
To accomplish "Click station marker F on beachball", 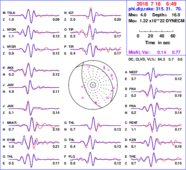I will (x=113, y=79).
